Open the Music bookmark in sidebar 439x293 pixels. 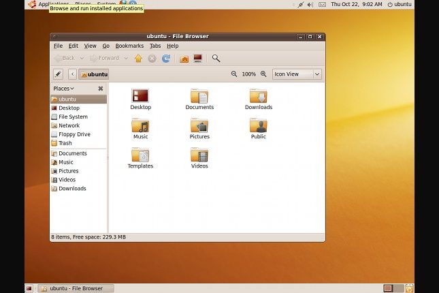(x=79, y=162)
